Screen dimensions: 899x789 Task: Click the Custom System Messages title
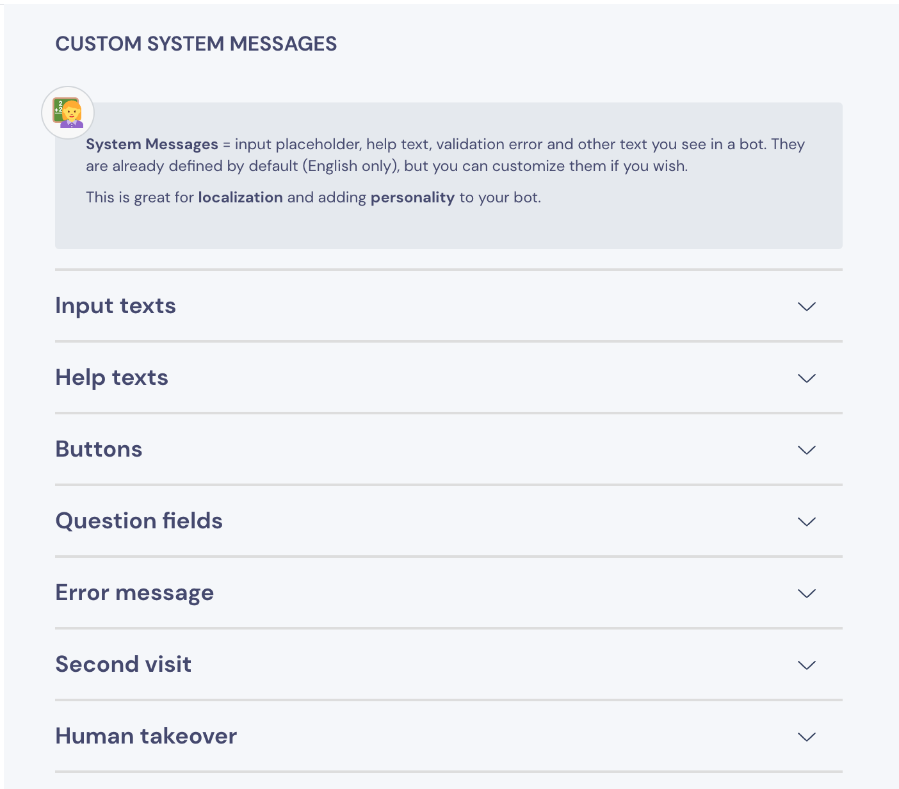coord(196,44)
